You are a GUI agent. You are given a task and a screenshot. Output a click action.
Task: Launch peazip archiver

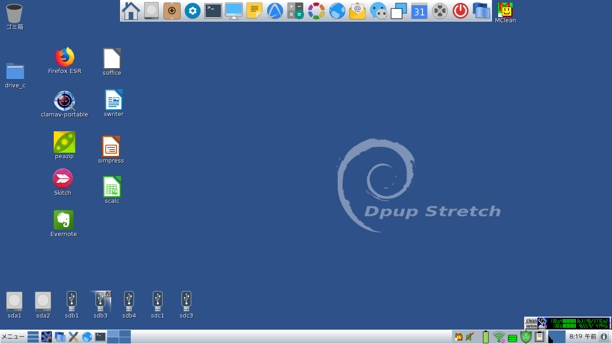pos(65,146)
